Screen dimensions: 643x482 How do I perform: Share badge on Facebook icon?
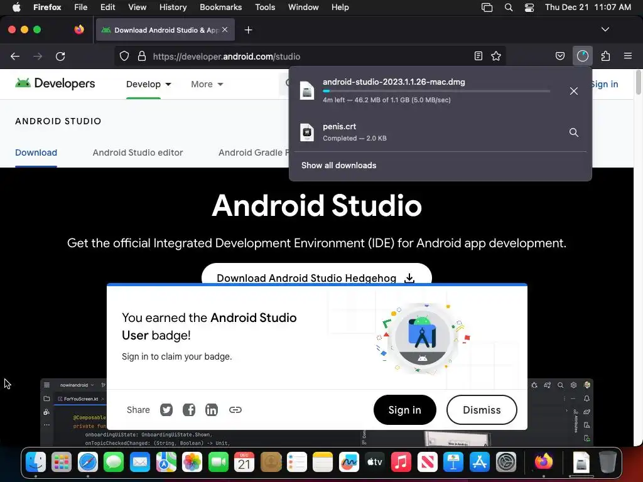188,410
